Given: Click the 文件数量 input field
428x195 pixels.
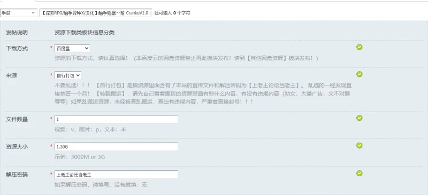Looking at the screenshot, I should (x=116, y=119).
